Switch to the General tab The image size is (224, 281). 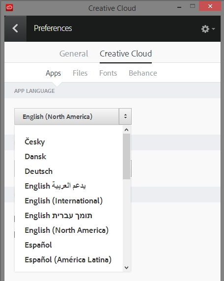(x=74, y=54)
